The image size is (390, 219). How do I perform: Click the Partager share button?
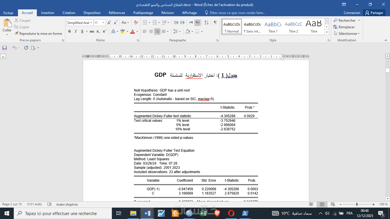point(374,13)
